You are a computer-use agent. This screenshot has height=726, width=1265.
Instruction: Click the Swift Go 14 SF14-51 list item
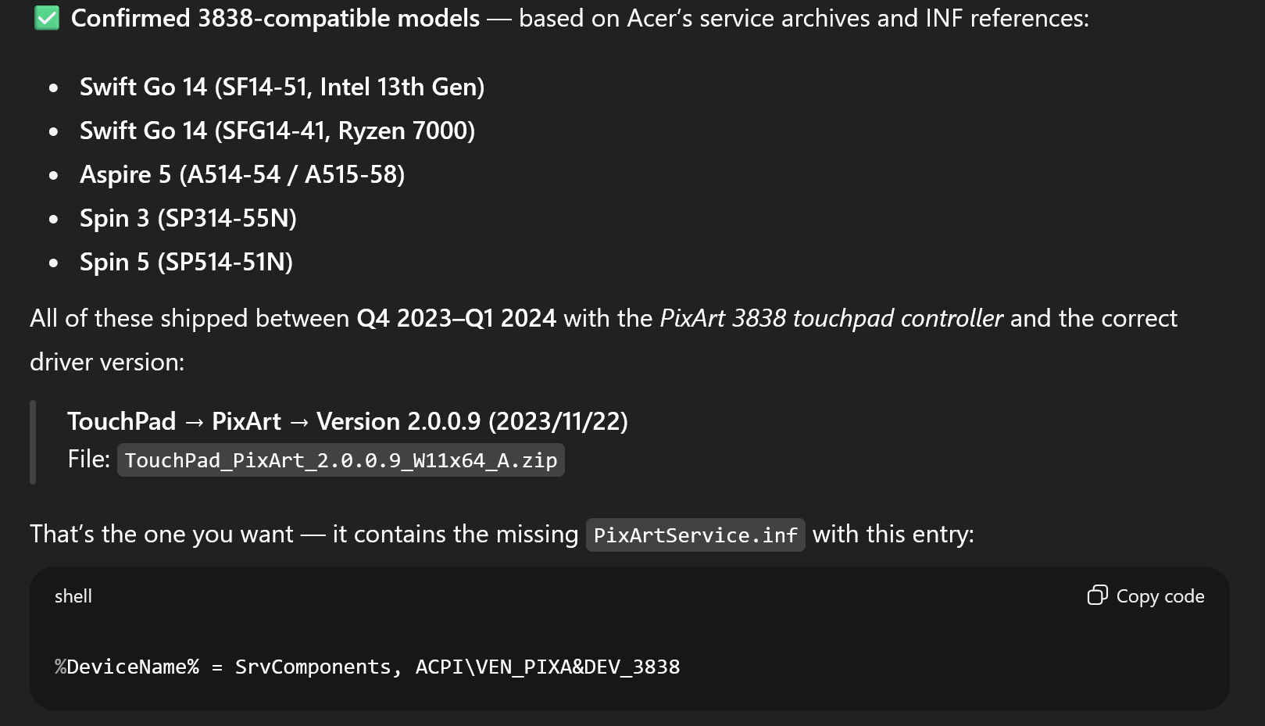tap(282, 87)
